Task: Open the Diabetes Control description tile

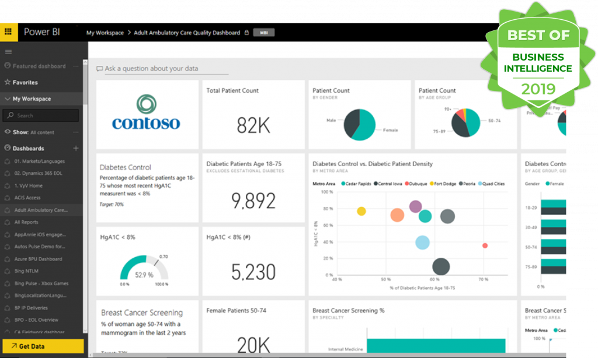Action: point(147,188)
